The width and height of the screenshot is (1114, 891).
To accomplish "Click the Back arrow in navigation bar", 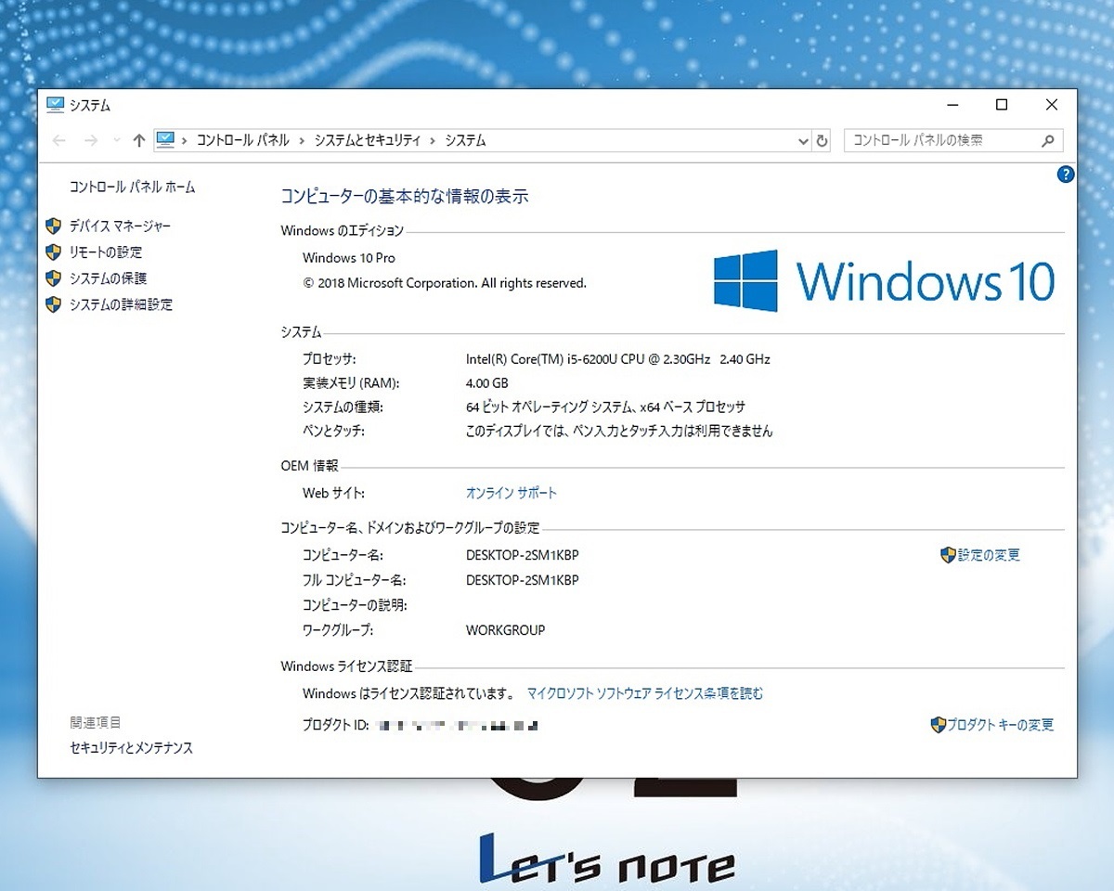I will point(59,140).
